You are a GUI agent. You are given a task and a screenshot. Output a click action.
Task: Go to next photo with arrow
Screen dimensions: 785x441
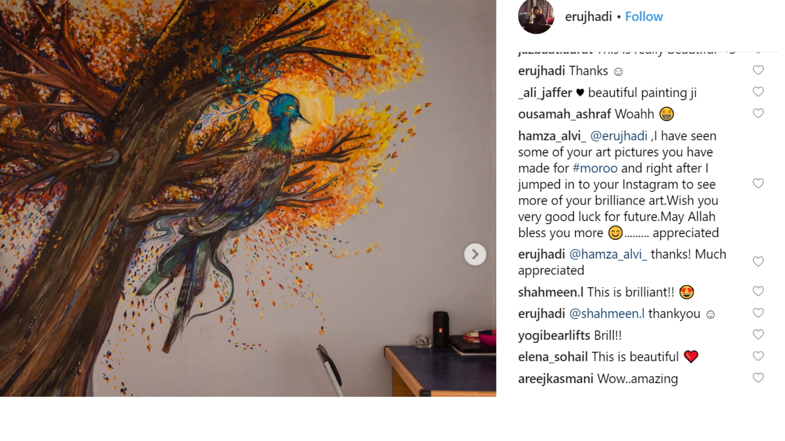pyautogui.click(x=475, y=254)
